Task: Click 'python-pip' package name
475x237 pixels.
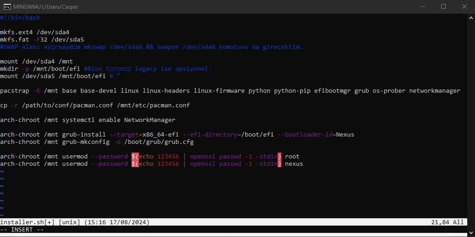Action: click(292, 90)
